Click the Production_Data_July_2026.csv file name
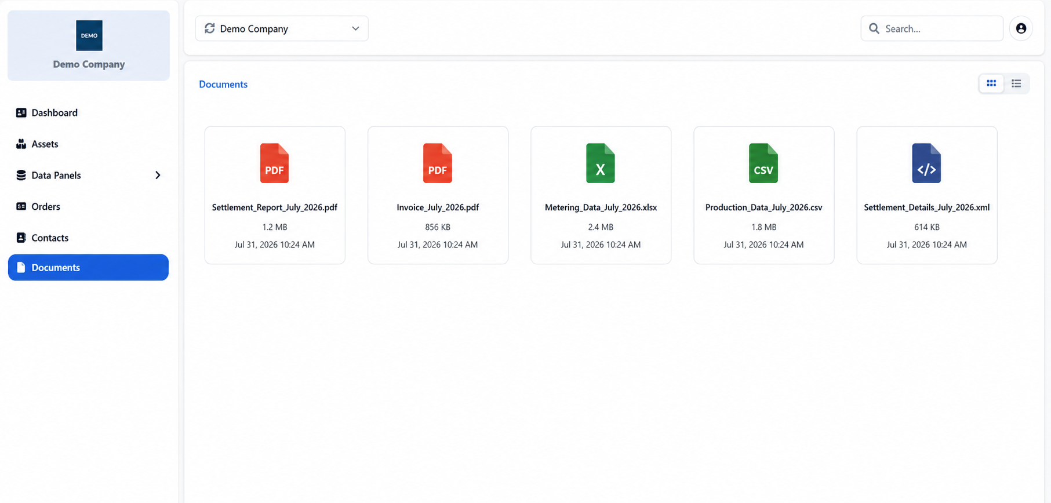 (763, 207)
